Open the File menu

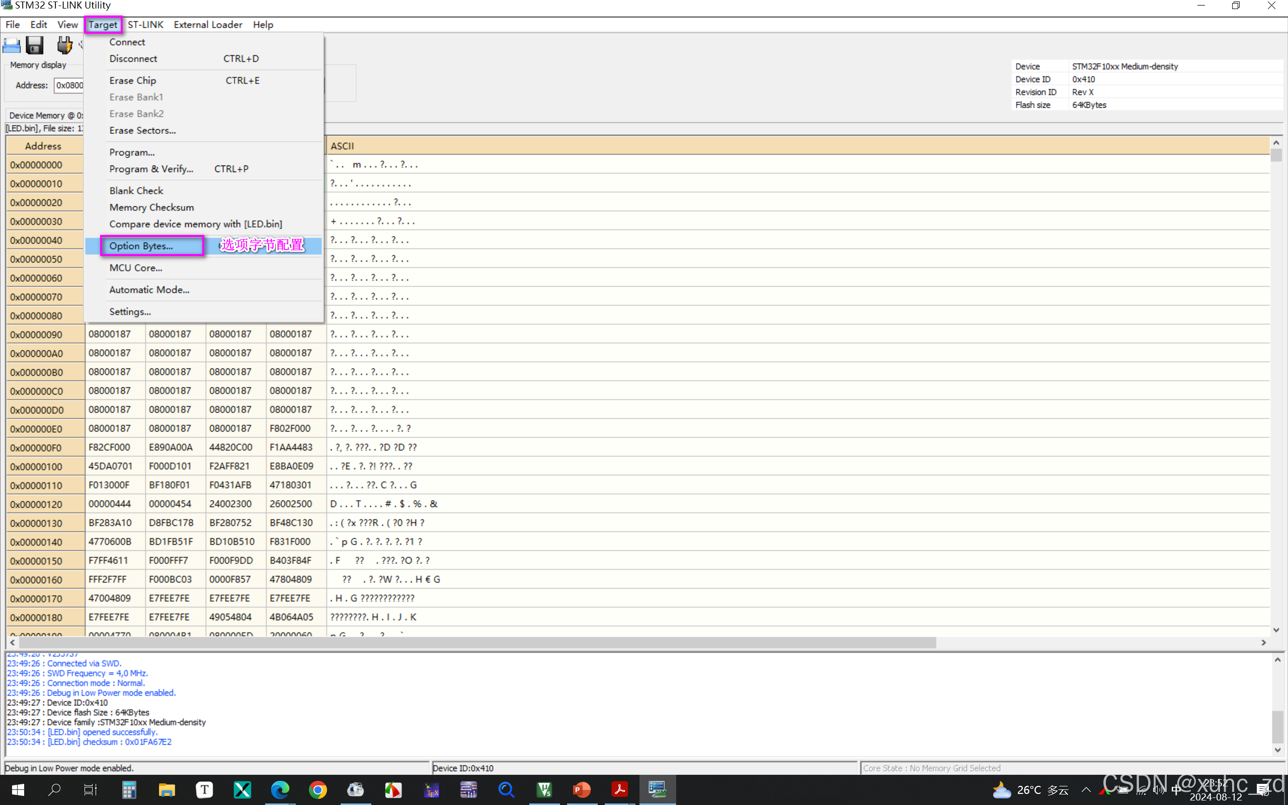click(12, 25)
